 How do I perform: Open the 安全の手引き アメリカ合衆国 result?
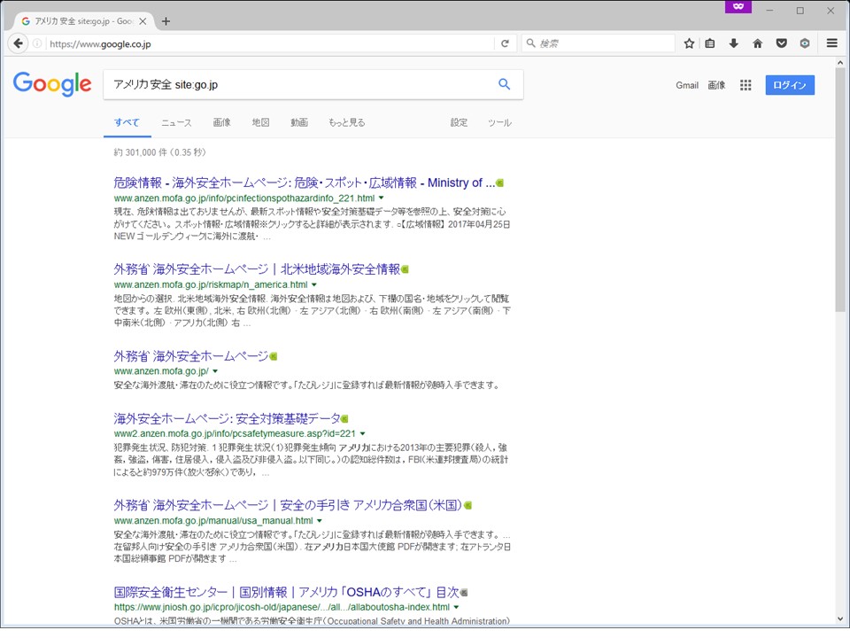(288, 505)
